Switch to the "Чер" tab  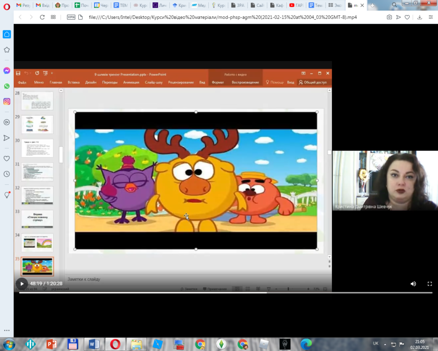click(x=101, y=5)
